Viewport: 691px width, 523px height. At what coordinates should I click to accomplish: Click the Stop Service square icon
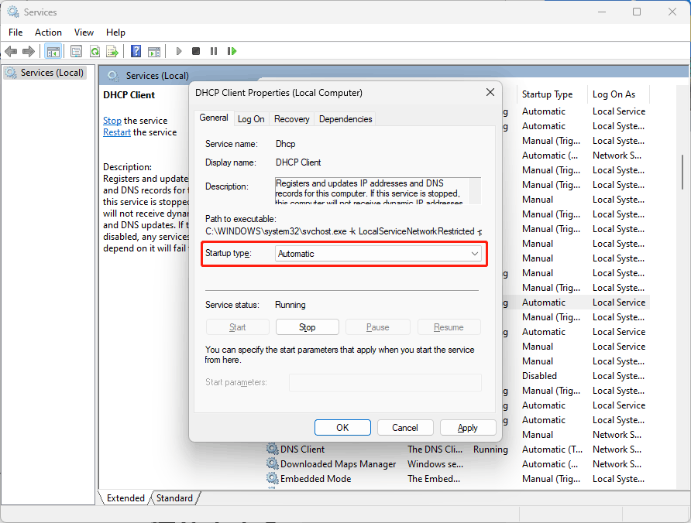point(196,51)
